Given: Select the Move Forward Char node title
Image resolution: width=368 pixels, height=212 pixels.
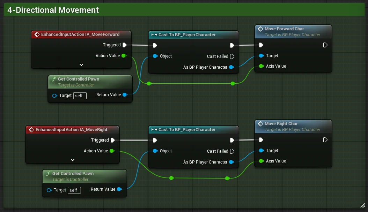Looking at the screenshot, I should coord(284,29).
